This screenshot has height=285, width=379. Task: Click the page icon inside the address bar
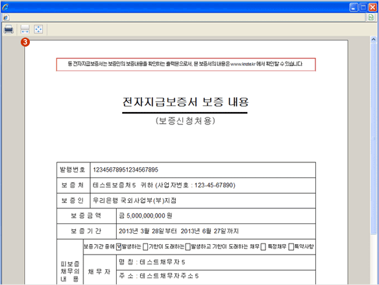(6, 17)
